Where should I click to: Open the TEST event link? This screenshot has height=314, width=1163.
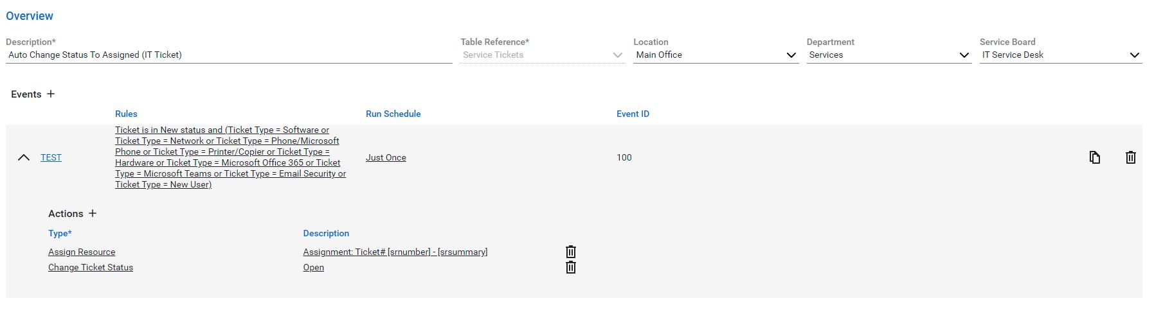tap(51, 157)
